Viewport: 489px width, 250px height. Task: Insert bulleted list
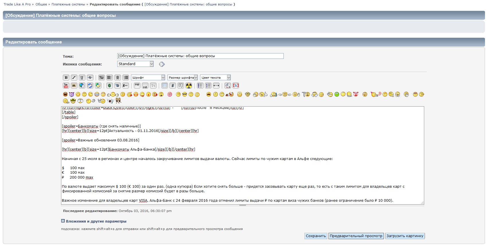pos(200,85)
